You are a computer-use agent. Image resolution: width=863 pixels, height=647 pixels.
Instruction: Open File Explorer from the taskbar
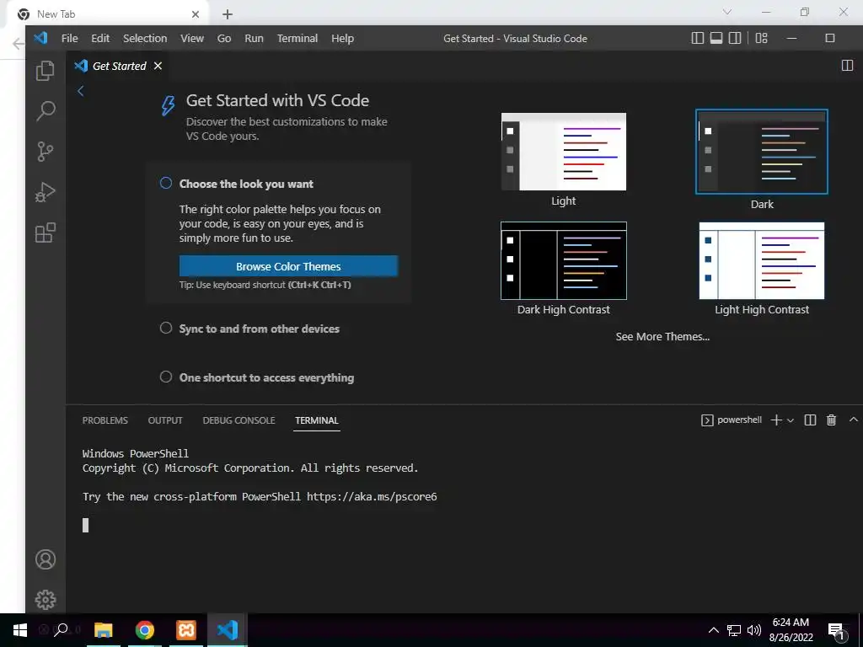[104, 630]
